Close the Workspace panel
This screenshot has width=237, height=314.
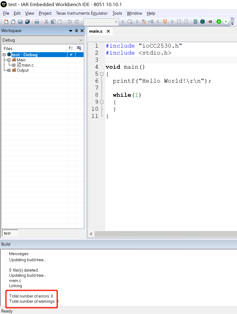tap(82, 31)
